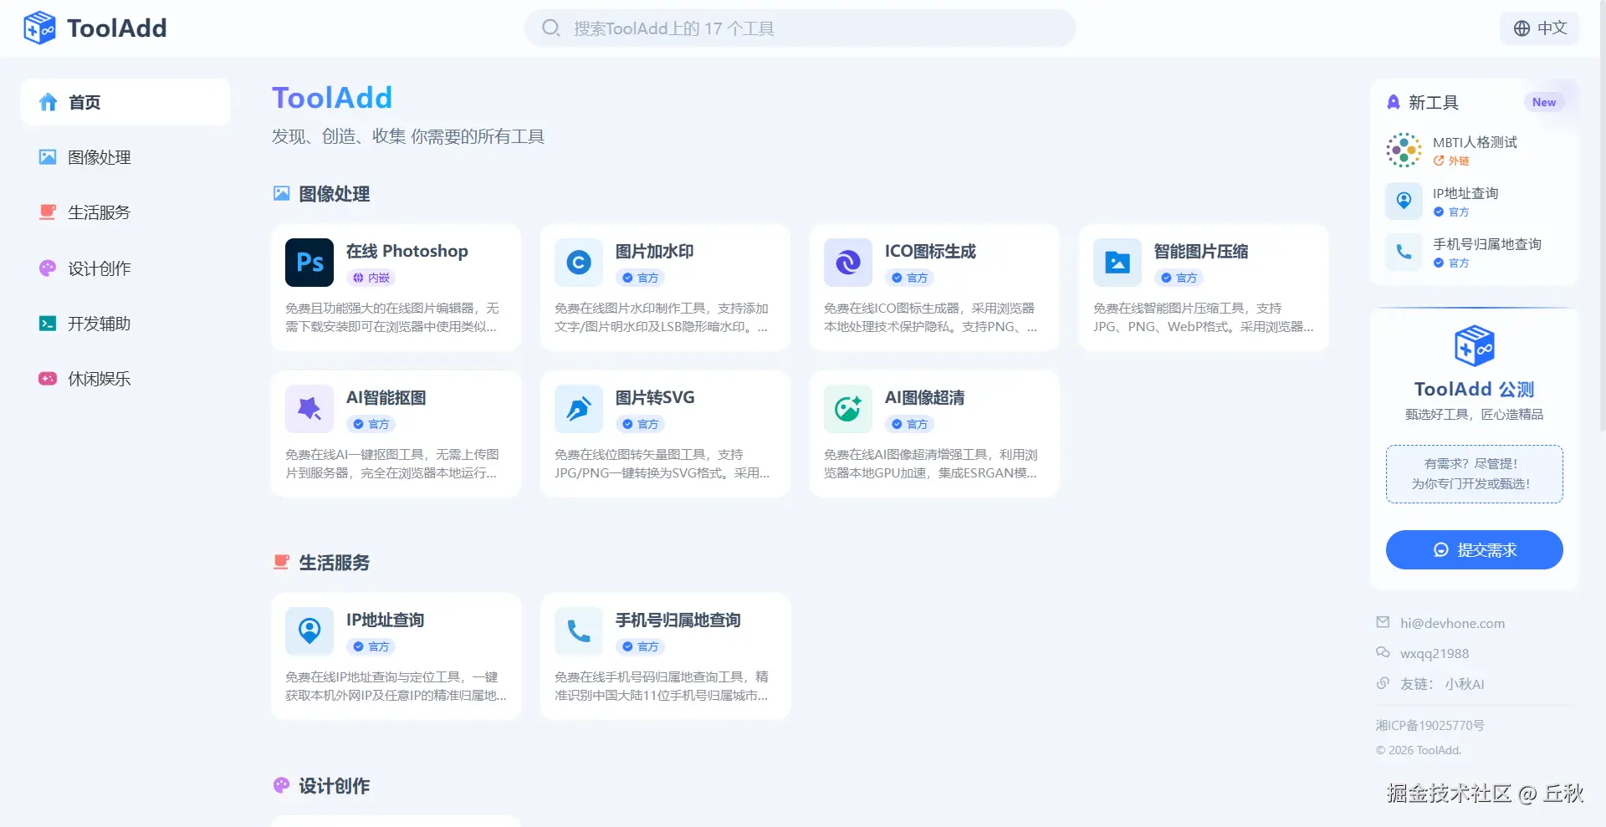Click the IP地址查询 location pin icon
This screenshot has height=827, width=1606.
309,630
